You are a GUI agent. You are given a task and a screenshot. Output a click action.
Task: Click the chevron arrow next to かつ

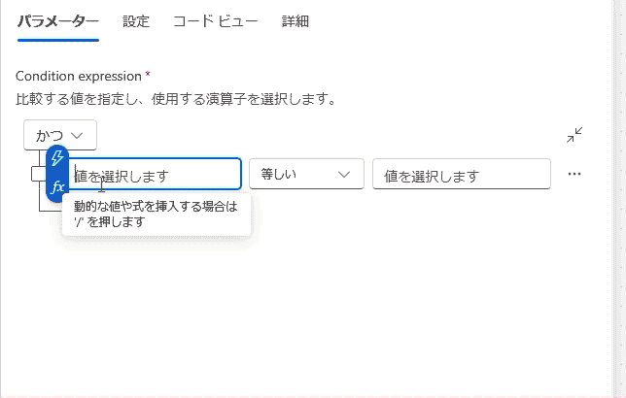click(x=78, y=136)
